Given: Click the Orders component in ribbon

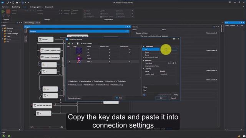Looking at the screenshot, I should click(88, 14).
